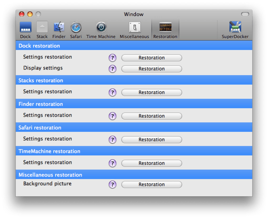Viewport: 268px width, 218px height.
Task: Select the Restoration toolbar icon
Action: [165, 27]
